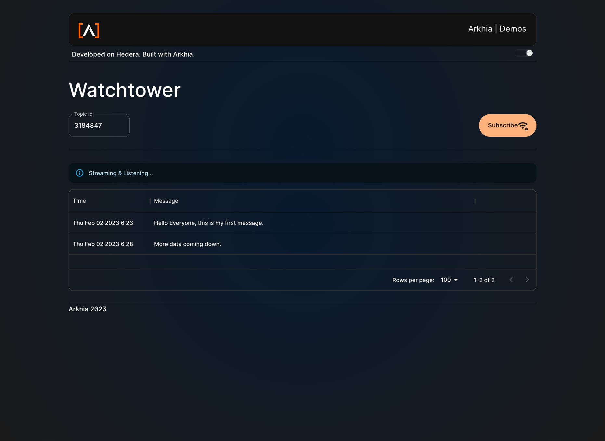
Task: Open the Arkhia | Demos link
Action: (x=497, y=29)
